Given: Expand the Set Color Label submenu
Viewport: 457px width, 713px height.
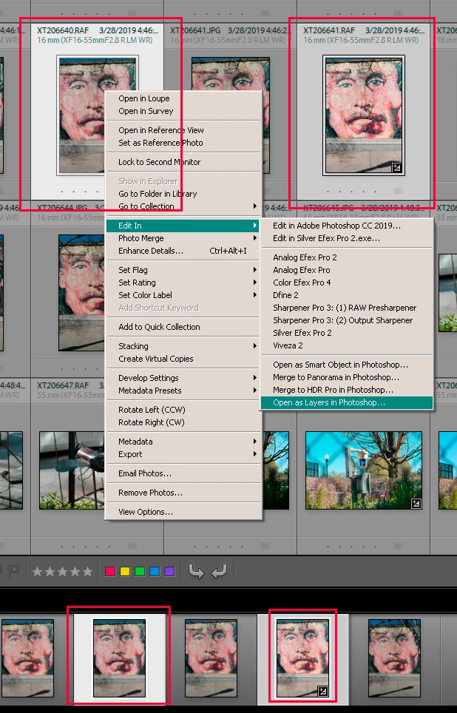Looking at the screenshot, I should pyautogui.click(x=183, y=295).
